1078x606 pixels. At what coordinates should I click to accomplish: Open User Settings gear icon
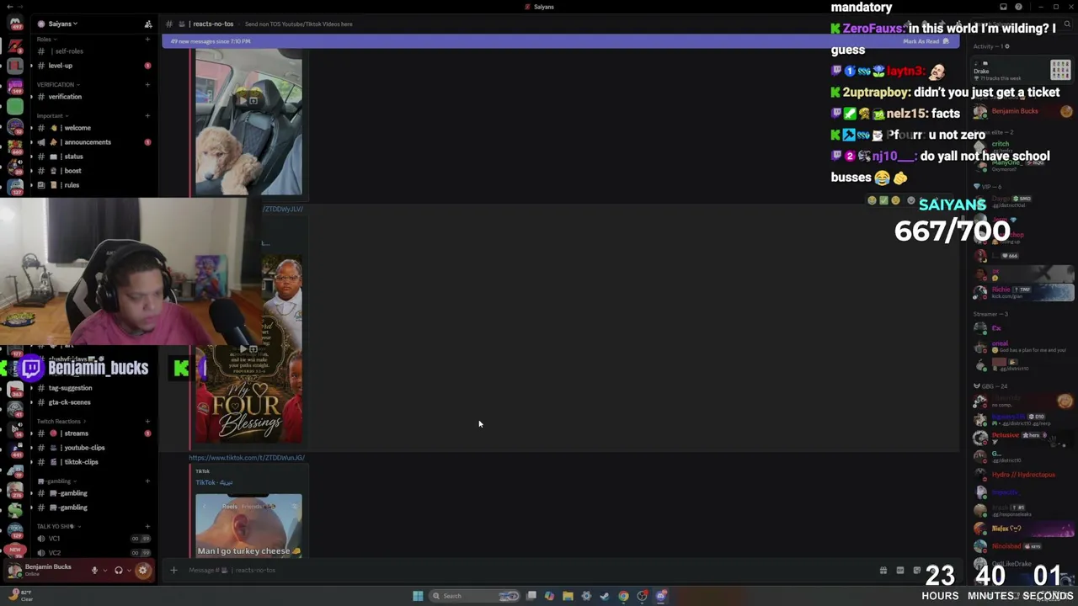(142, 571)
